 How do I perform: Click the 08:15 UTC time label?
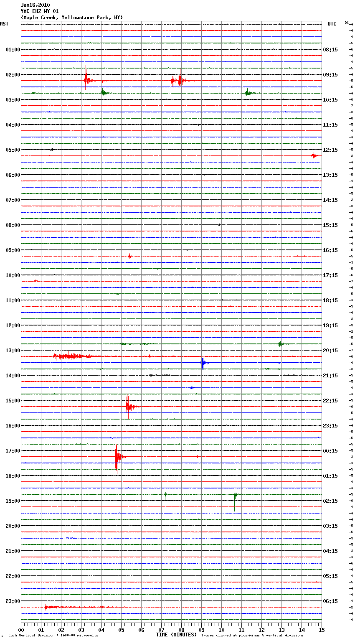tap(330, 50)
